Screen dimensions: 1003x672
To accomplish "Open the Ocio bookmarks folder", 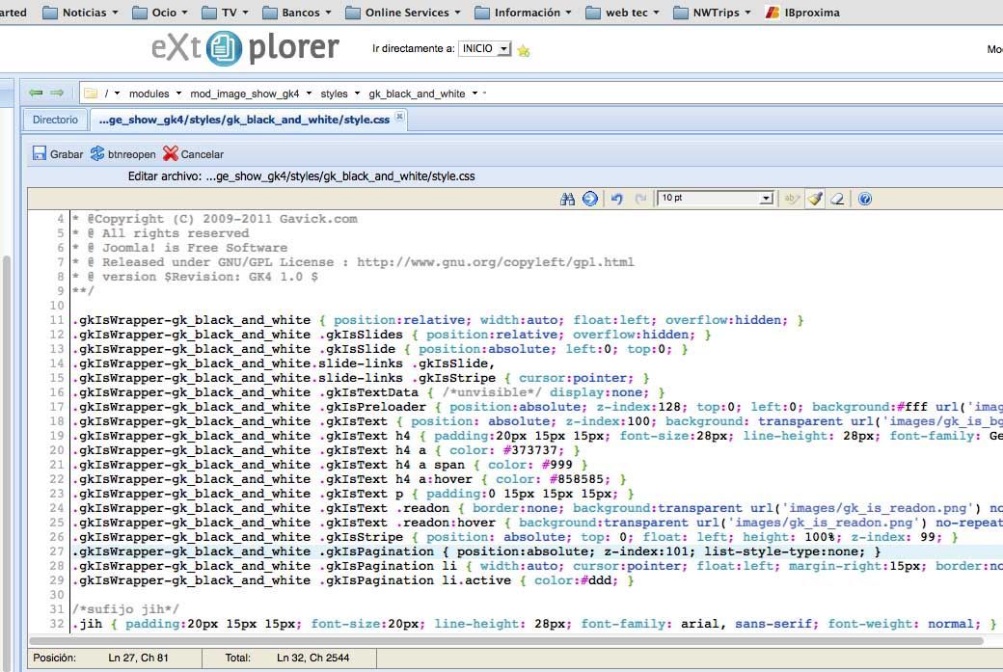I will pyautogui.click(x=160, y=13).
